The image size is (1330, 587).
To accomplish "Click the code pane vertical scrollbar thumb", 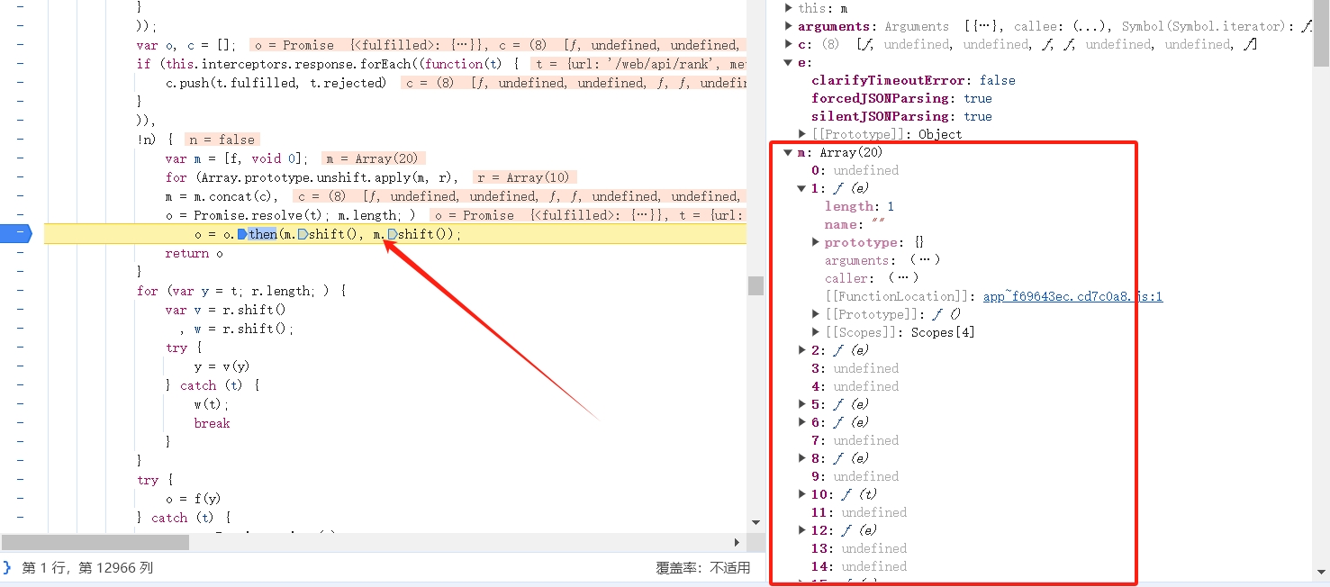I will pyautogui.click(x=755, y=285).
